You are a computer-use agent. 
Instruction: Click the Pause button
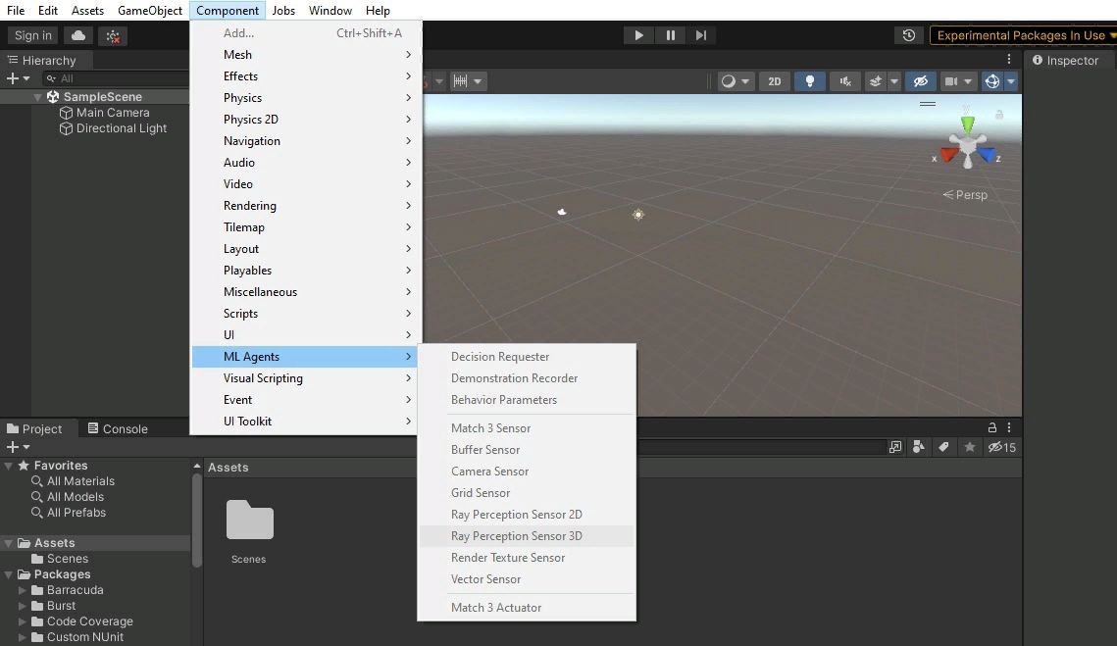click(671, 35)
